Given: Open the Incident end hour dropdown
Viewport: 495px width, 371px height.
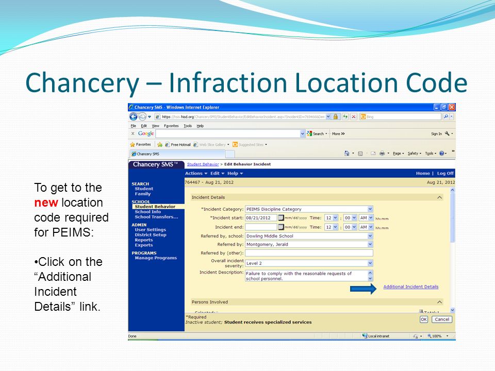Looking at the screenshot, I should (x=335, y=227).
